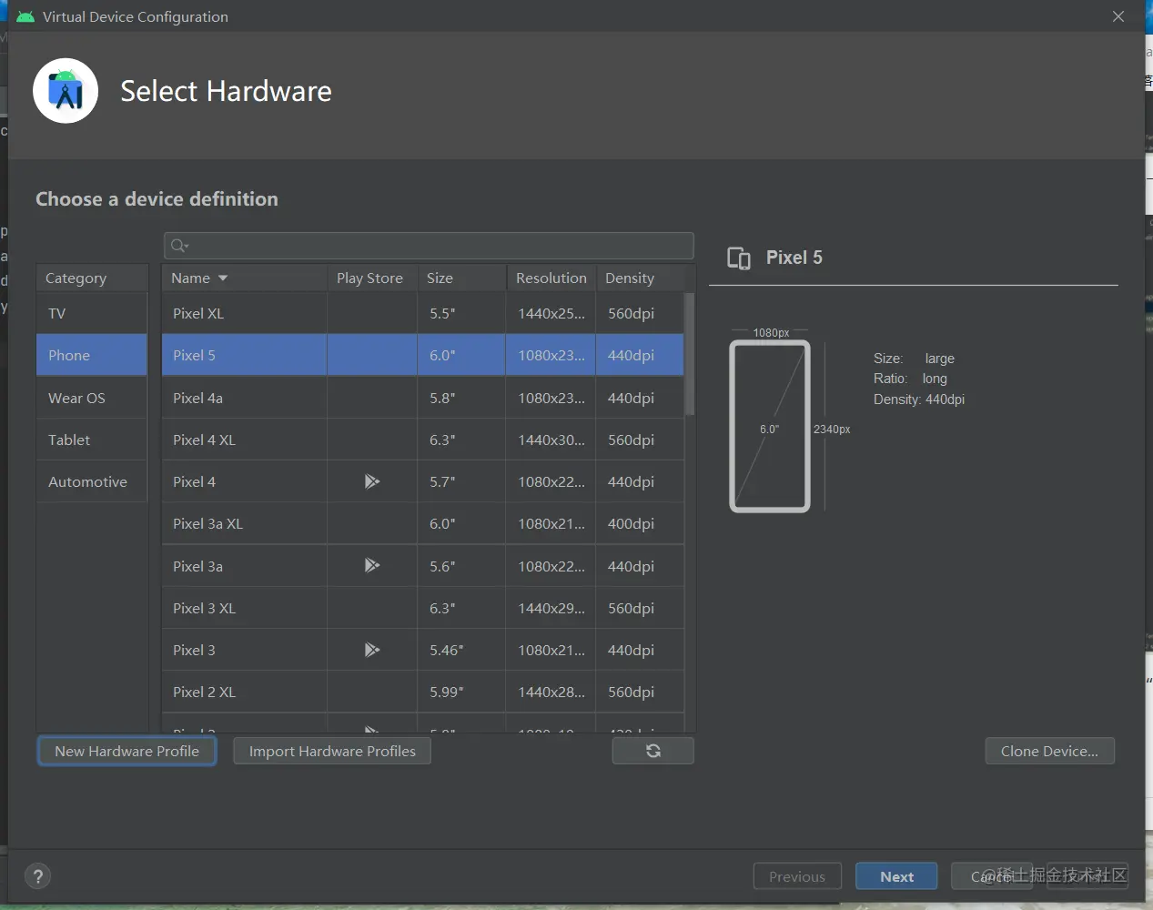1153x910 pixels.
Task: Select the Pixel 4 XL device row
Action: [x=422, y=440]
